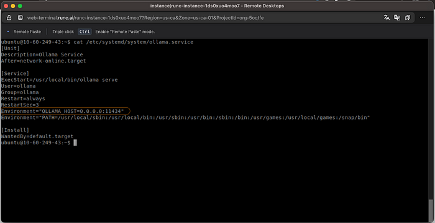Click the After=network-online.target line

[43, 61]
